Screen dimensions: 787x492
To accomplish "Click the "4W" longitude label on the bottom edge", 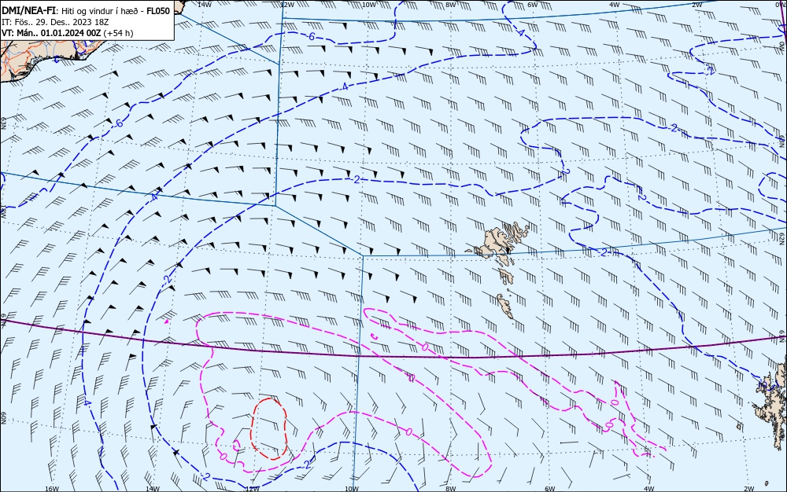I will click(649, 489).
